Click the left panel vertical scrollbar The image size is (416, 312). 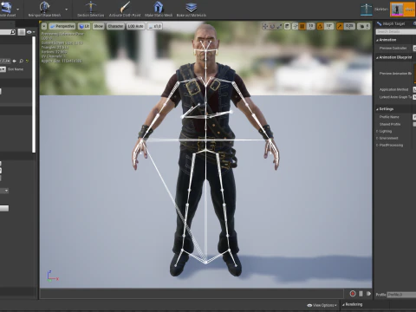pos(34,94)
